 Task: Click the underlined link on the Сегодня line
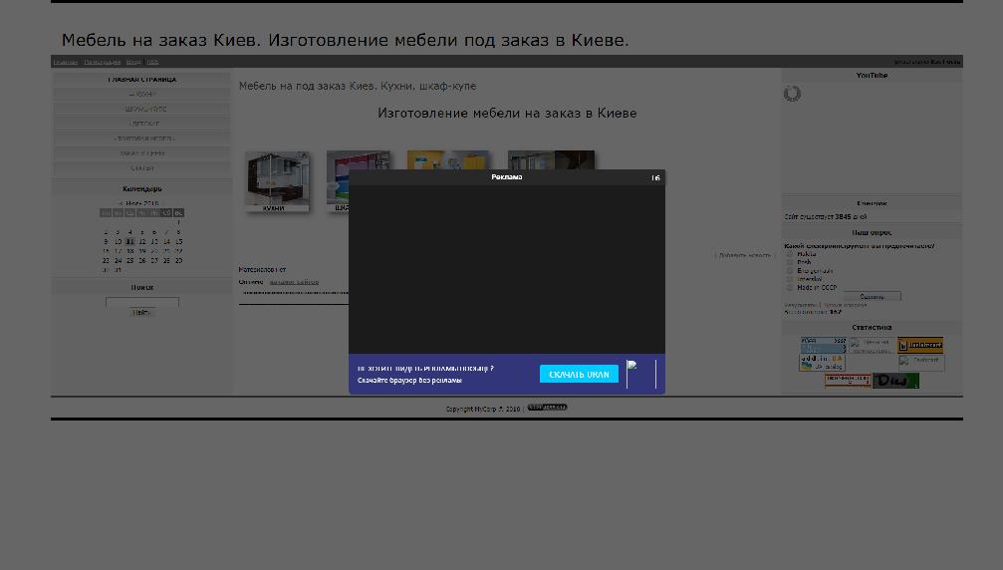(x=294, y=282)
